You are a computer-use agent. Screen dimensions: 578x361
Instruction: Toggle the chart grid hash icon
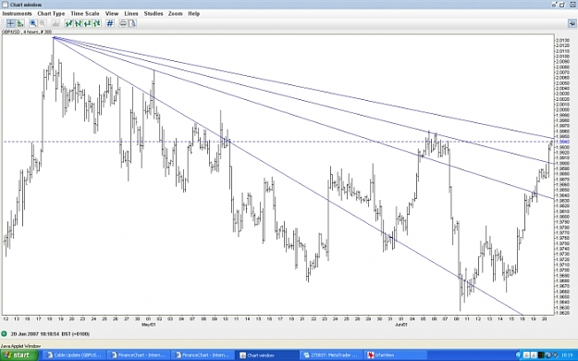click(110, 24)
